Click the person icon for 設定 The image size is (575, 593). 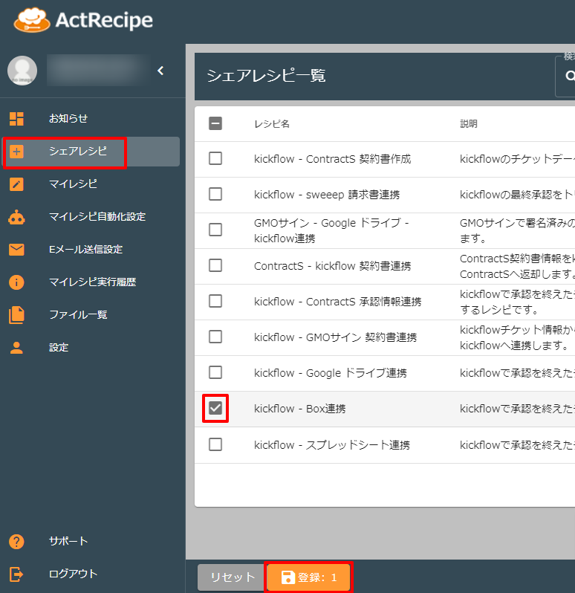(16, 348)
